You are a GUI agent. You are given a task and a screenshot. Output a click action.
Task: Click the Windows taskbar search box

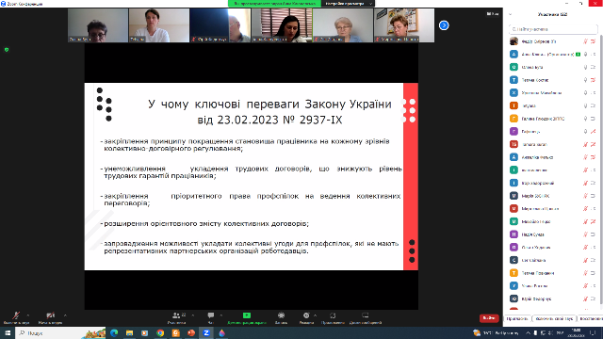pyautogui.click(x=60, y=332)
